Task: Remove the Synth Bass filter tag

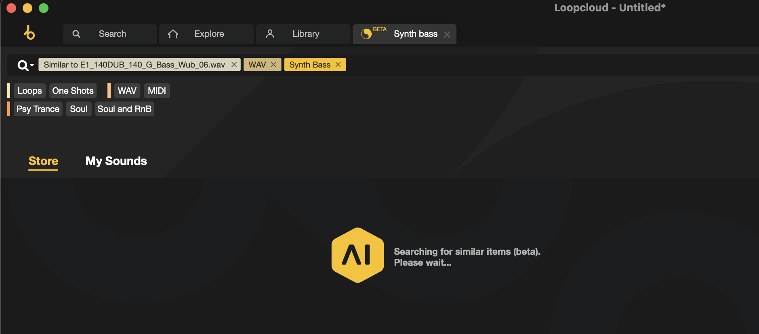Action: (x=338, y=65)
